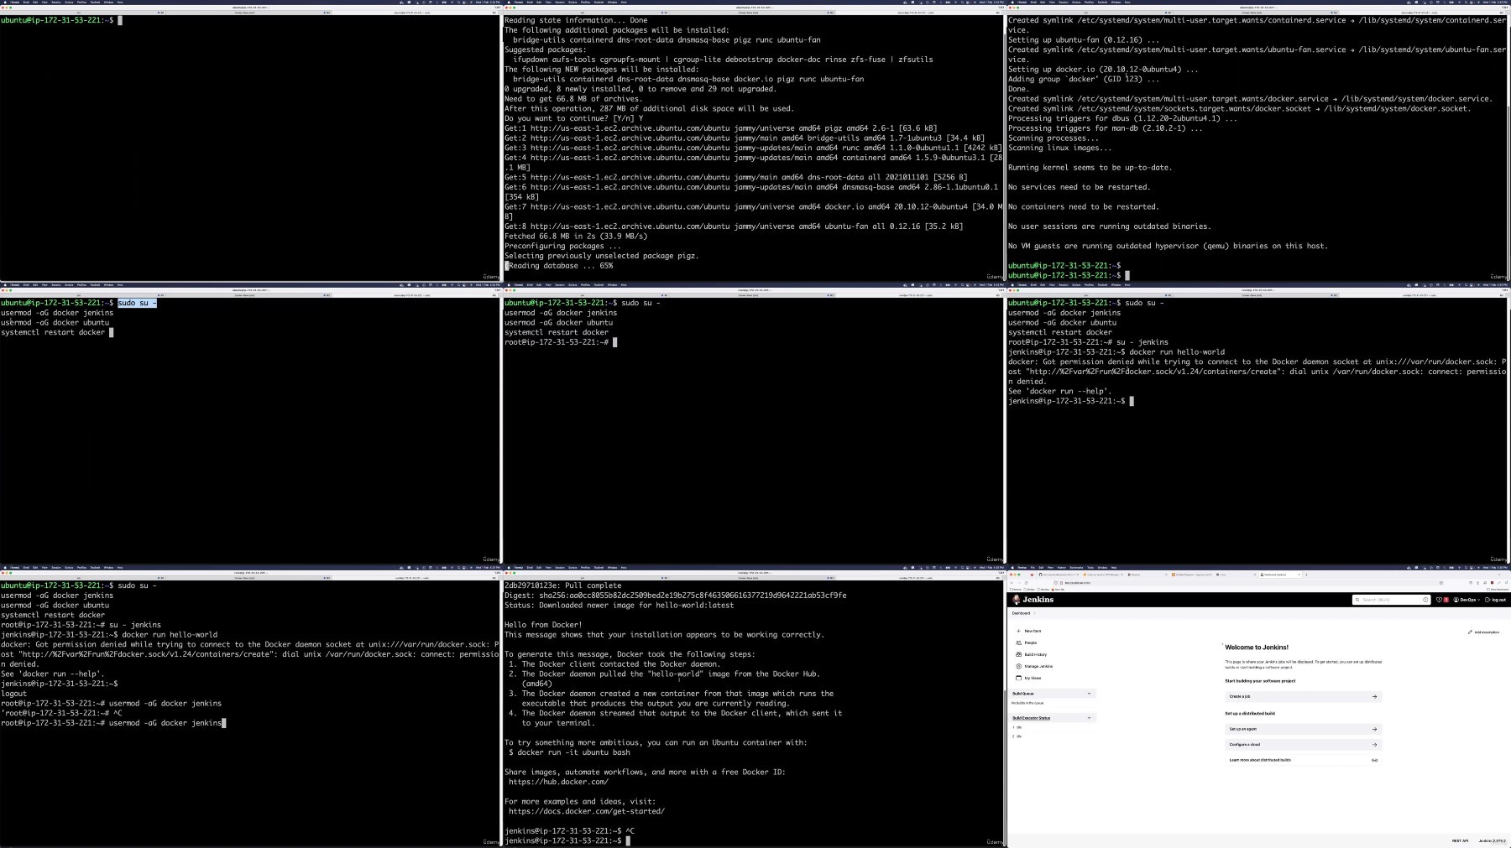Collapse the Build Executor Status chevron
This screenshot has height=848, width=1511.
pos(1089,718)
